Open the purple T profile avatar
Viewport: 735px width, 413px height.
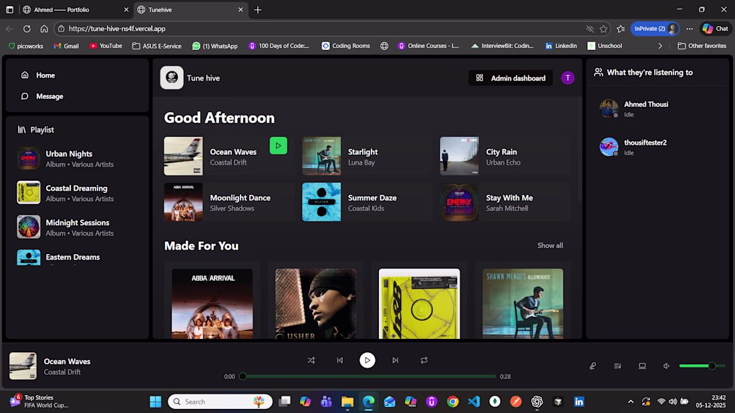[x=567, y=78]
